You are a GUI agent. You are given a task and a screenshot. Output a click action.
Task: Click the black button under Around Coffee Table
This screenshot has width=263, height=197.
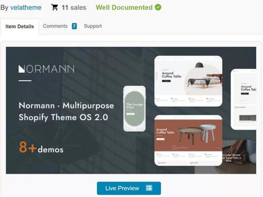point(166,81)
